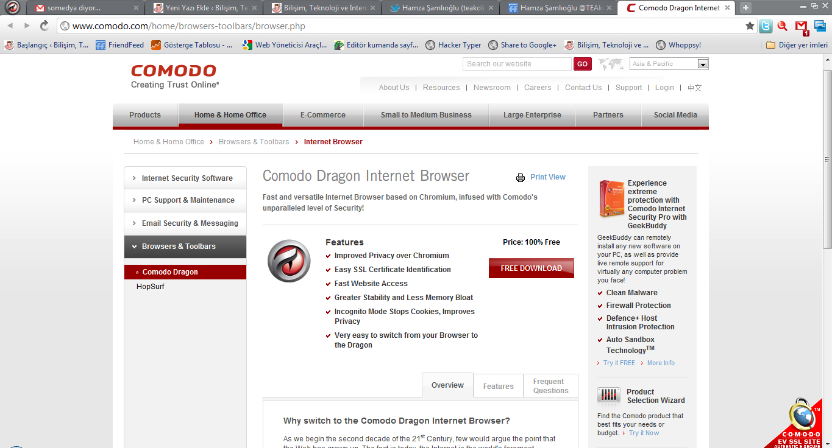Click Home & Home Office in the breadcrumb
This screenshot has width=832, height=448.
click(169, 142)
